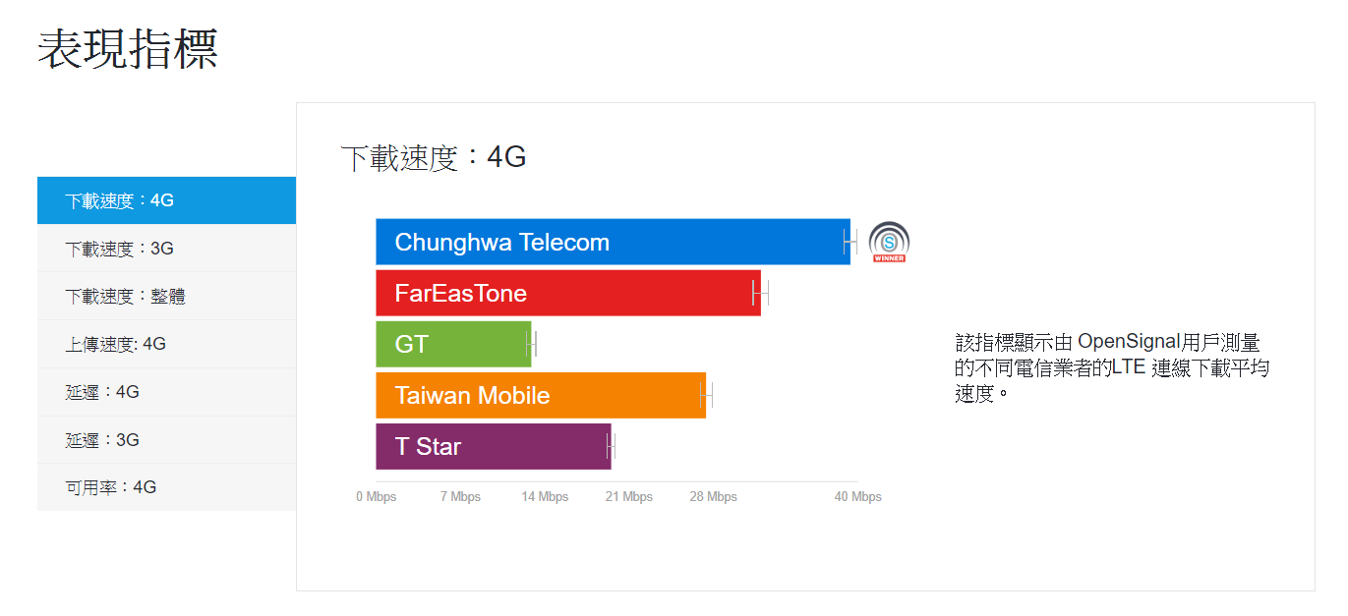The width and height of the screenshot is (1348, 616).
Task: Click the OpenSignal description text paragraph
Action: pos(1111,367)
